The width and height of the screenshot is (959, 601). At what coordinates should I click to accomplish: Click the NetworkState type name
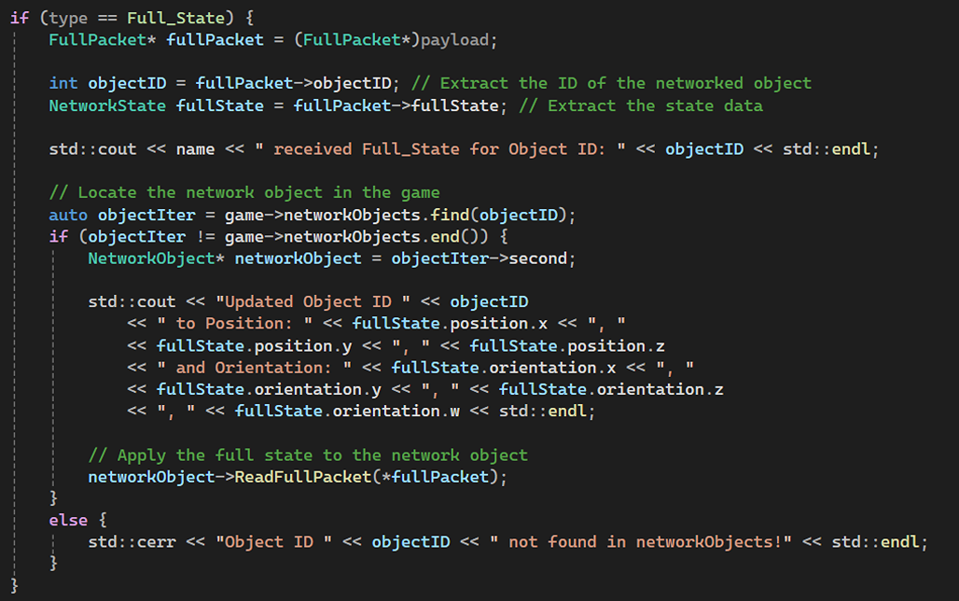tap(107, 105)
